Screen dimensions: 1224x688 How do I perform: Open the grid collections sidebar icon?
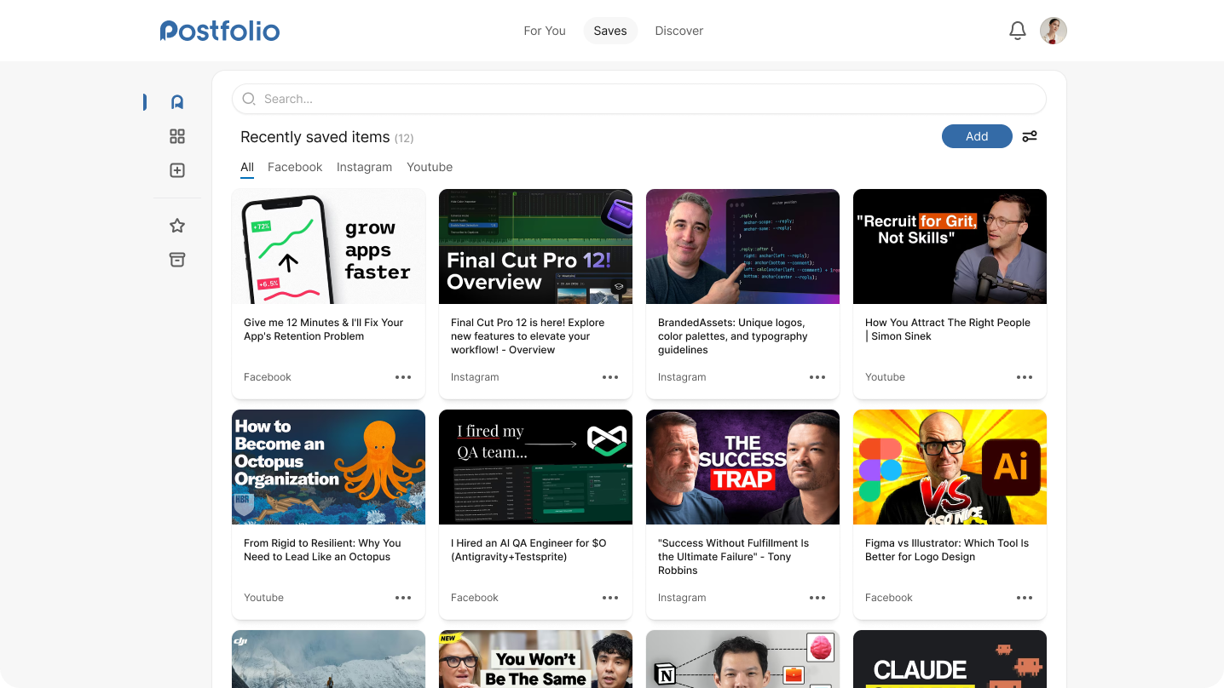(x=177, y=136)
